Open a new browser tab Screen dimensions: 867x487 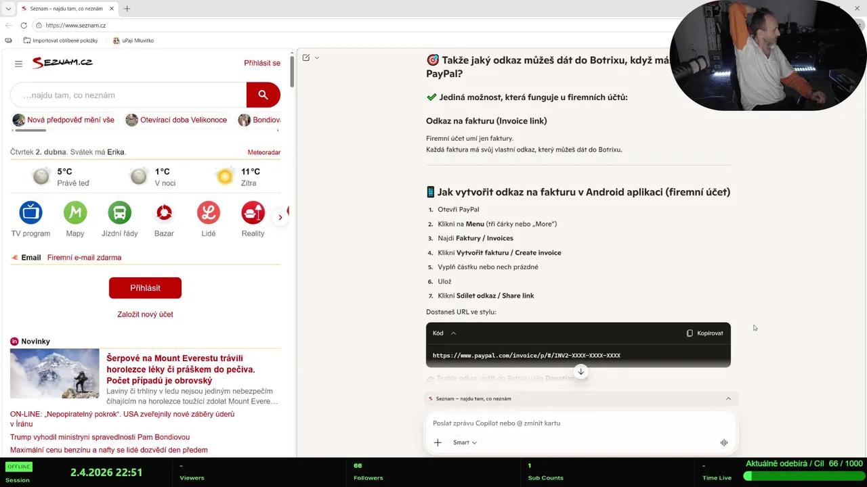pyautogui.click(x=127, y=9)
